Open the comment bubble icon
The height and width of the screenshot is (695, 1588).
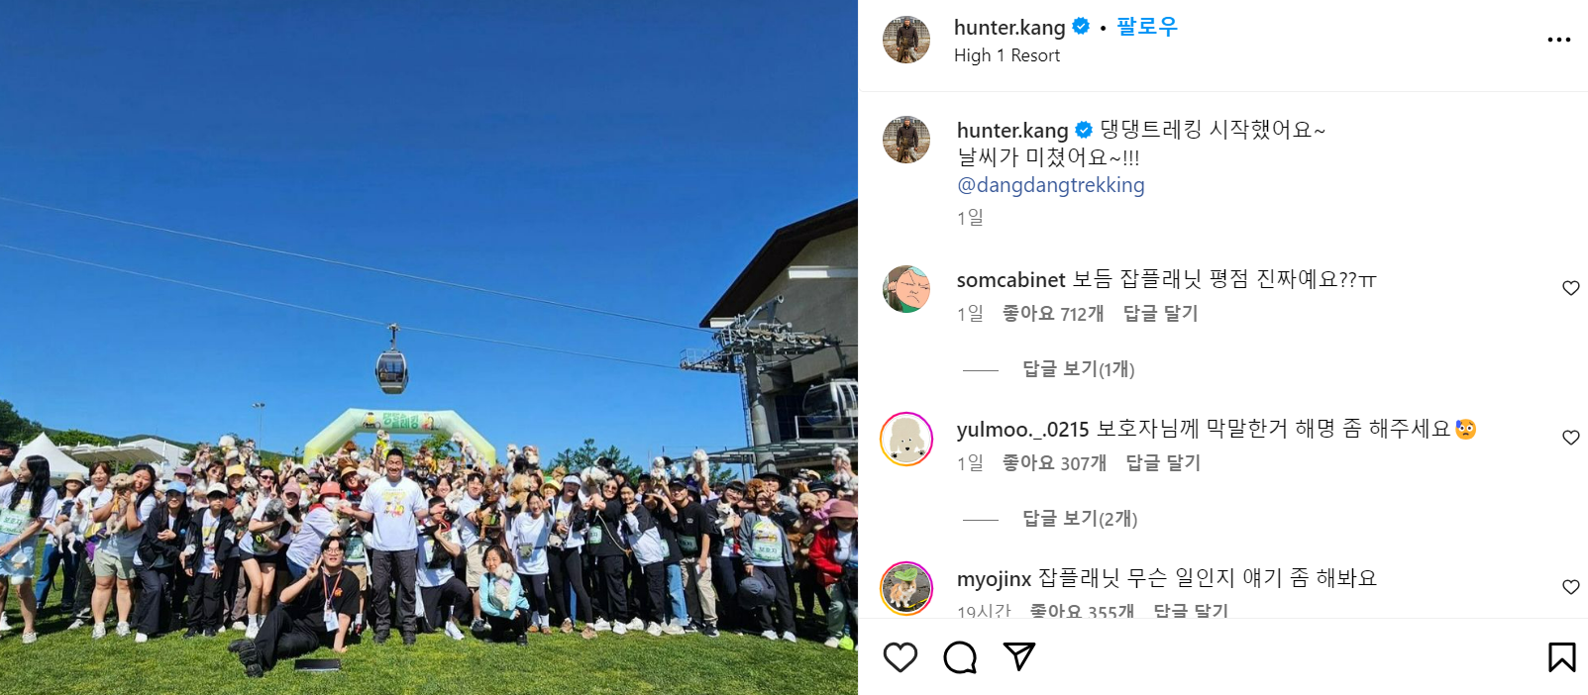click(x=960, y=657)
